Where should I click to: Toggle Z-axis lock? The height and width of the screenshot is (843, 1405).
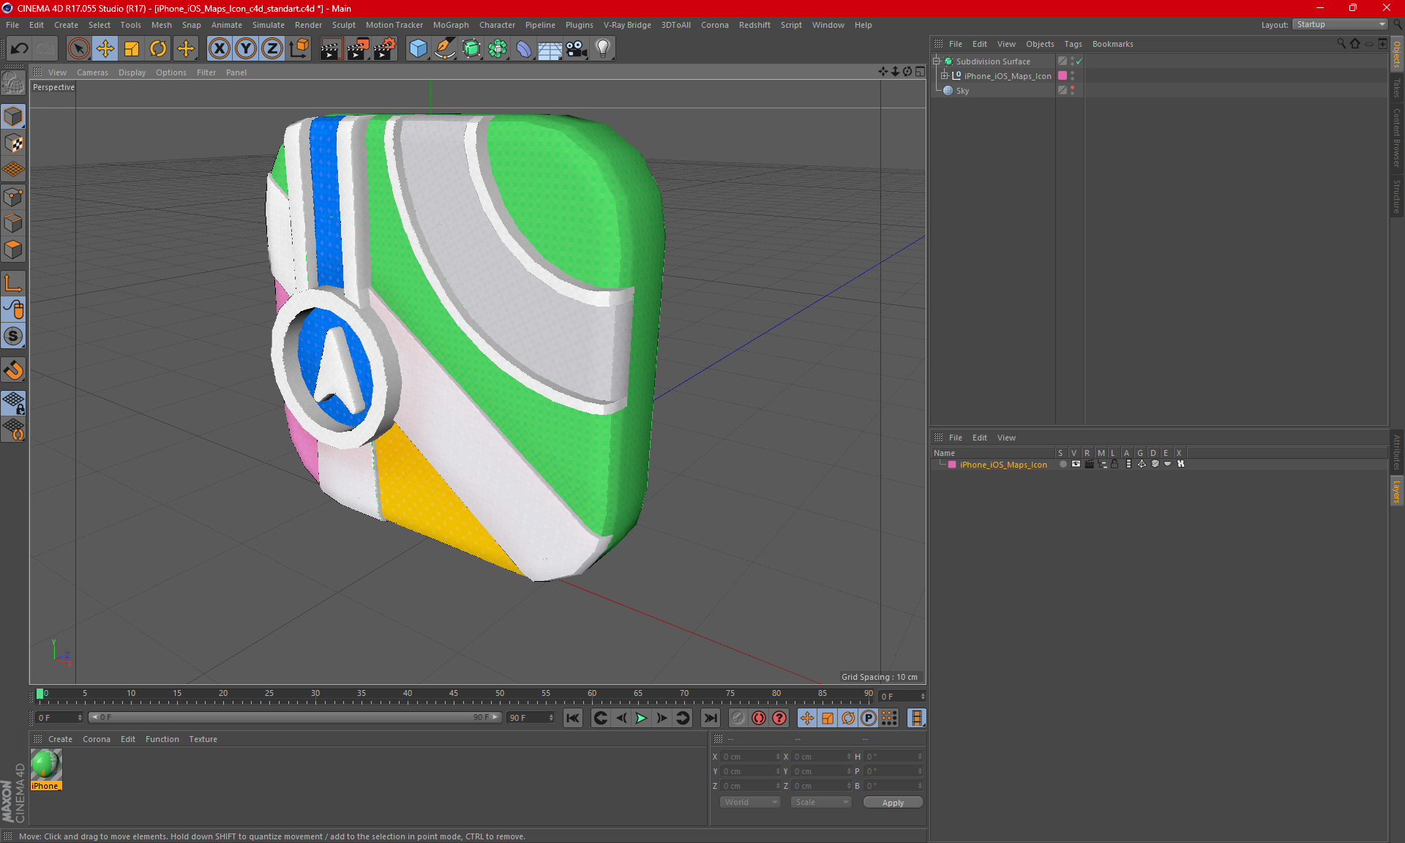(272, 49)
